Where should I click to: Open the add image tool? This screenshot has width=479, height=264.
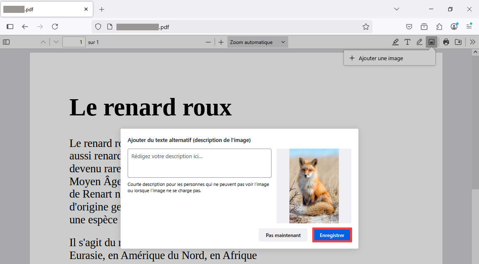click(431, 42)
